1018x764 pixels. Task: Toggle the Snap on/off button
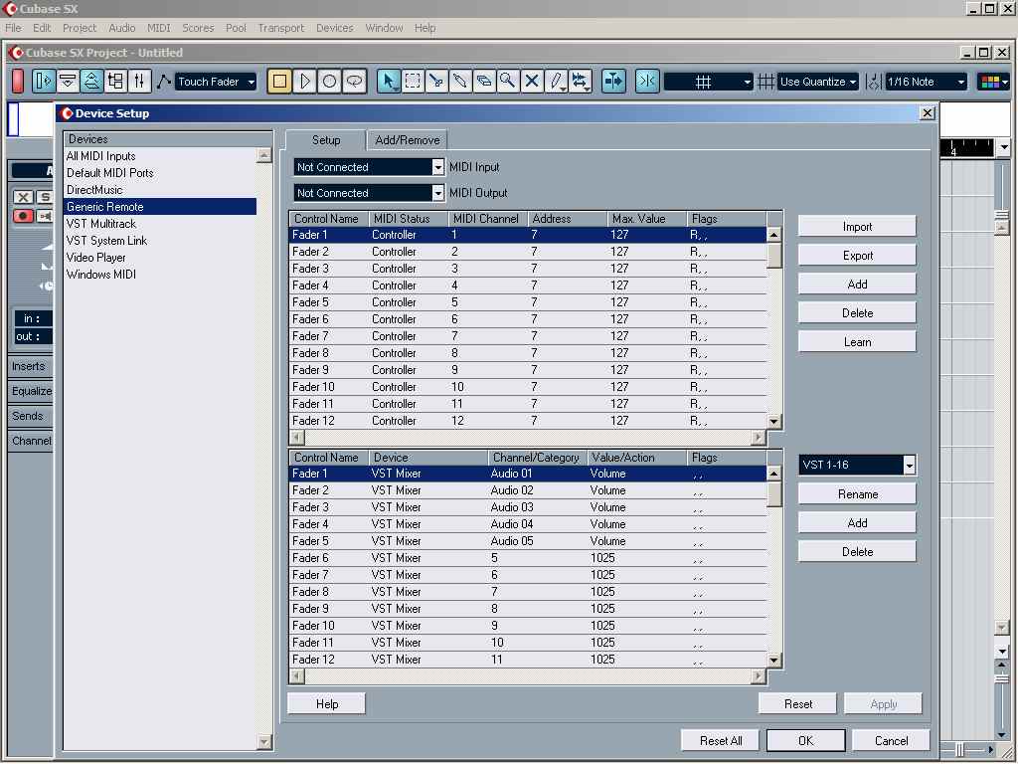pyautogui.click(x=647, y=82)
